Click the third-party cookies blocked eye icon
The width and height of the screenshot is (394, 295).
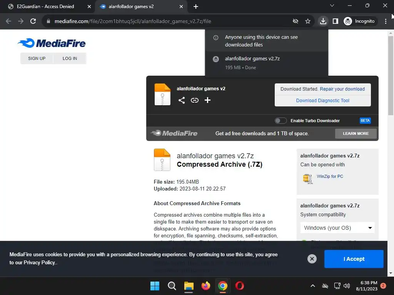click(295, 22)
